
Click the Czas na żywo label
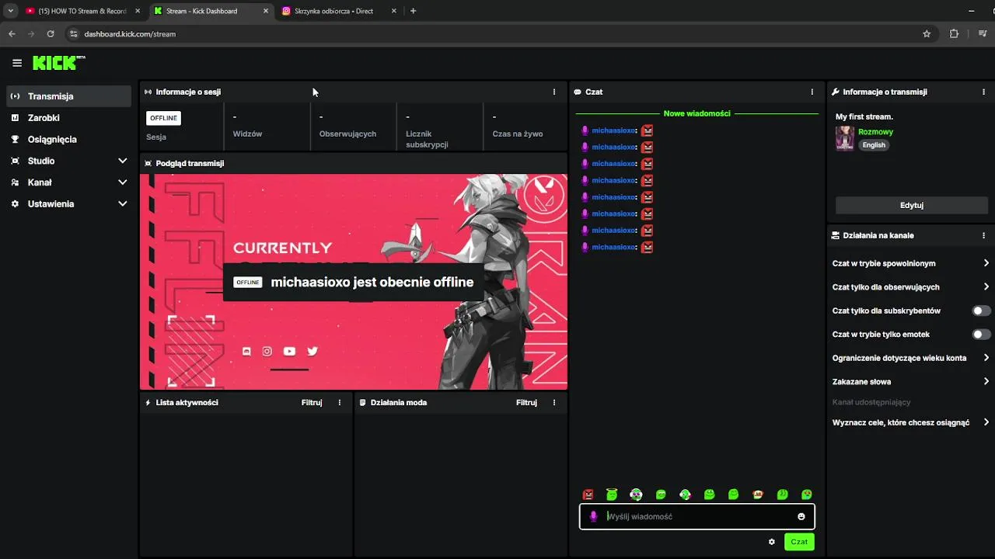tap(518, 134)
